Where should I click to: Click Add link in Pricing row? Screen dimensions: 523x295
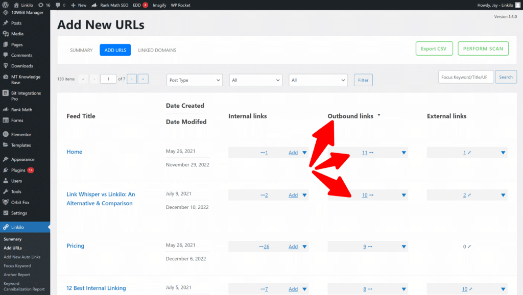[293, 247]
